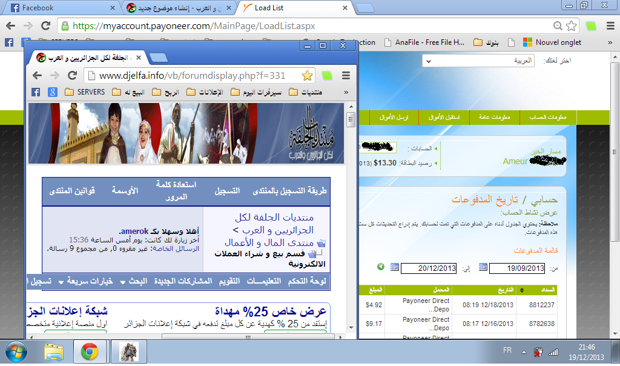Screen dimensions: 620x366
Task: Click the green extension icon in the Payoneer toolbar
Action: (x=591, y=26)
